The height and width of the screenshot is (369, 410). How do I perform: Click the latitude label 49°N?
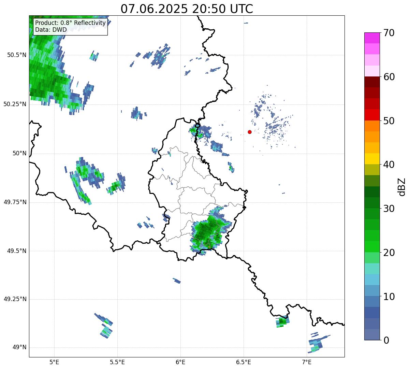19,347
